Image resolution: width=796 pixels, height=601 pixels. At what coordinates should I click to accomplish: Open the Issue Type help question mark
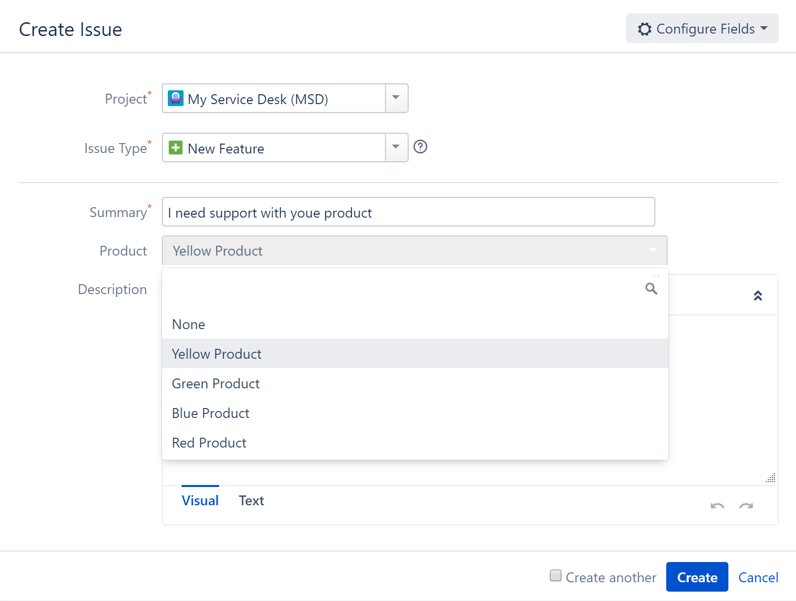point(420,147)
